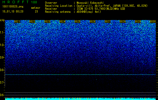
Task: Click the 'Receiving antenna' field label
Action: [x=58, y=12]
